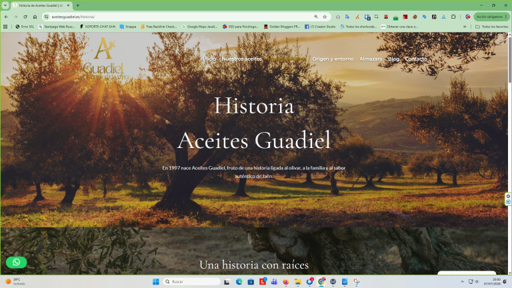The width and height of the screenshot is (512, 288).
Task: Select the Historia de Aceites Guadiel tab
Action: (41, 5)
